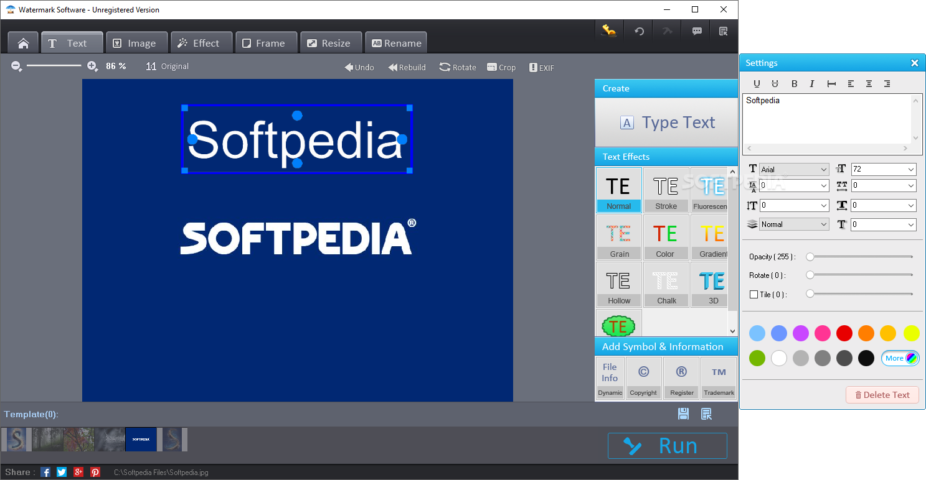Switch to the Rename tab
Viewport: 926px width, 480px height.
(x=395, y=43)
